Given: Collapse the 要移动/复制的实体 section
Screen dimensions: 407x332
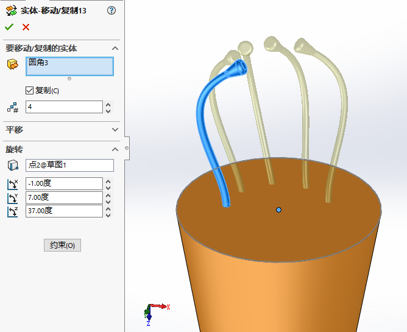Looking at the screenshot, I should click(115, 48).
